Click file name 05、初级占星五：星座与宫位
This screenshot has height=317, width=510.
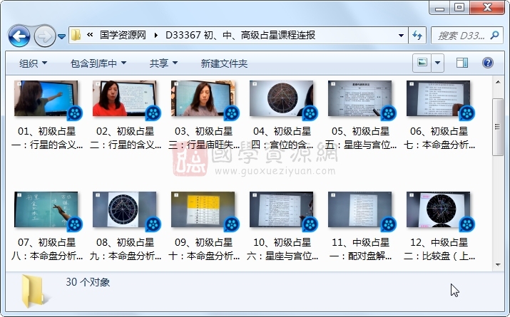tap(360, 138)
